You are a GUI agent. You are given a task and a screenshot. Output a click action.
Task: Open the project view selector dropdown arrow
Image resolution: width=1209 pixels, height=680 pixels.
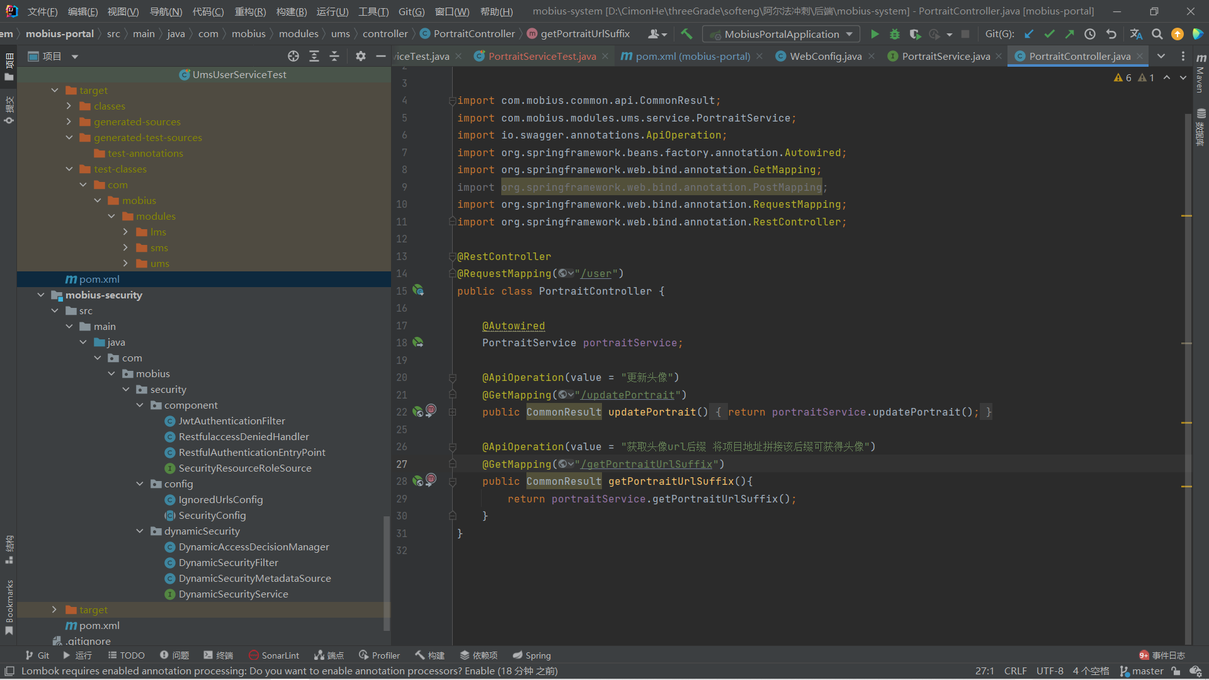[x=75, y=57]
